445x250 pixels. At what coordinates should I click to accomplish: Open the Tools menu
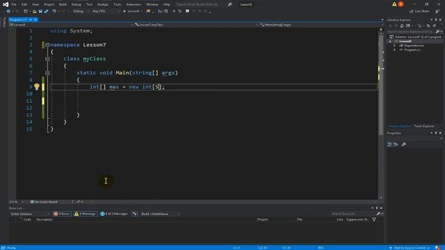pyautogui.click(x=118, y=4)
